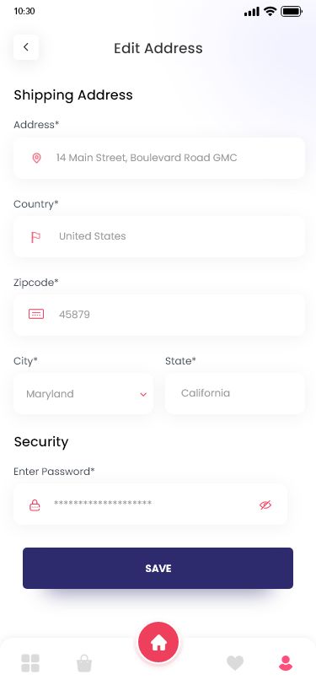The width and height of the screenshot is (316, 691).
Task: Toggle password visibility with eye icon
Action: point(265,505)
